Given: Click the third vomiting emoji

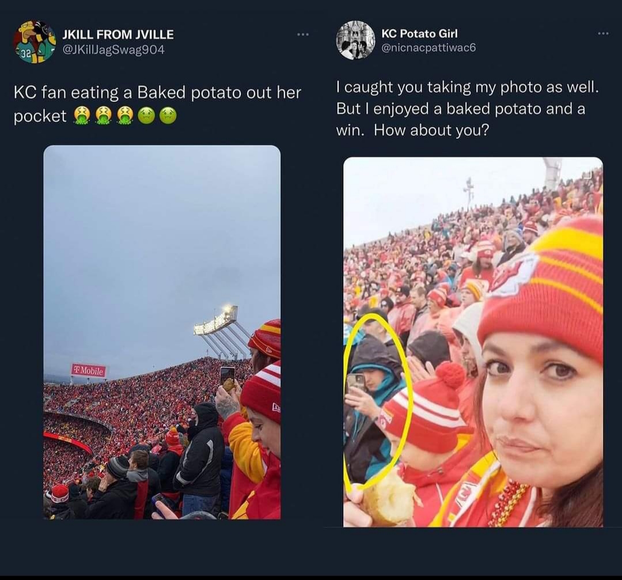Looking at the screenshot, I should coord(125,116).
